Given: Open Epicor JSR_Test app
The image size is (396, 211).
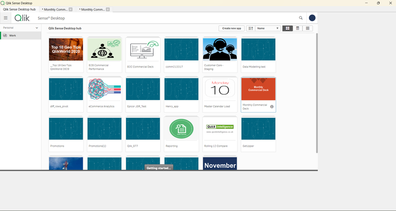Looking at the screenshot, I should pos(143,94).
